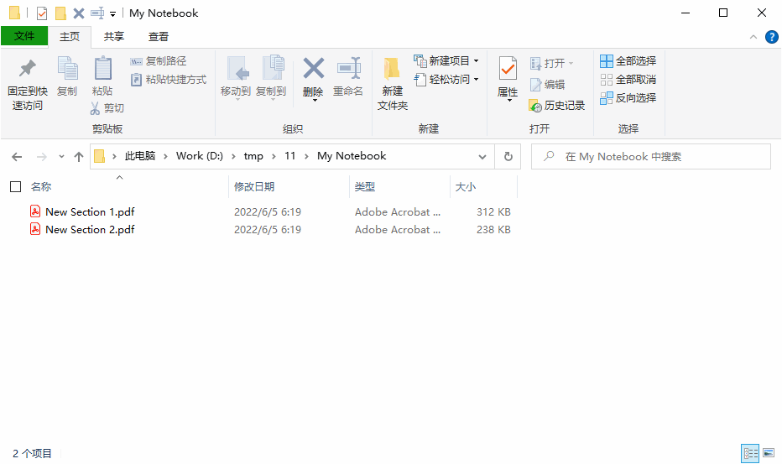Switch to the Home tab
This screenshot has height=464, width=782.
pos(70,36)
